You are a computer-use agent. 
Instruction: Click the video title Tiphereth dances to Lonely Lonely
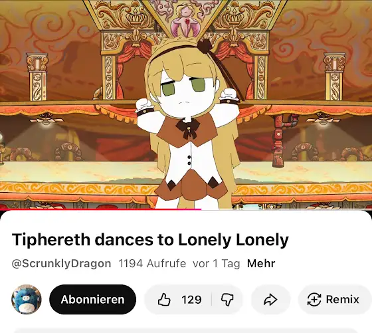[150, 240]
